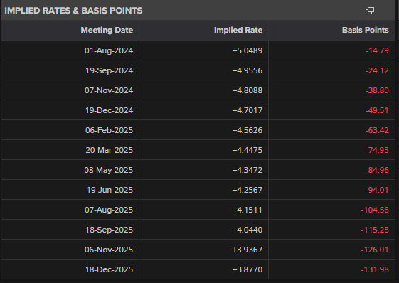The height and width of the screenshot is (283, 399).
Task: Click the Basis Points column header
Action: pos(365,30)
